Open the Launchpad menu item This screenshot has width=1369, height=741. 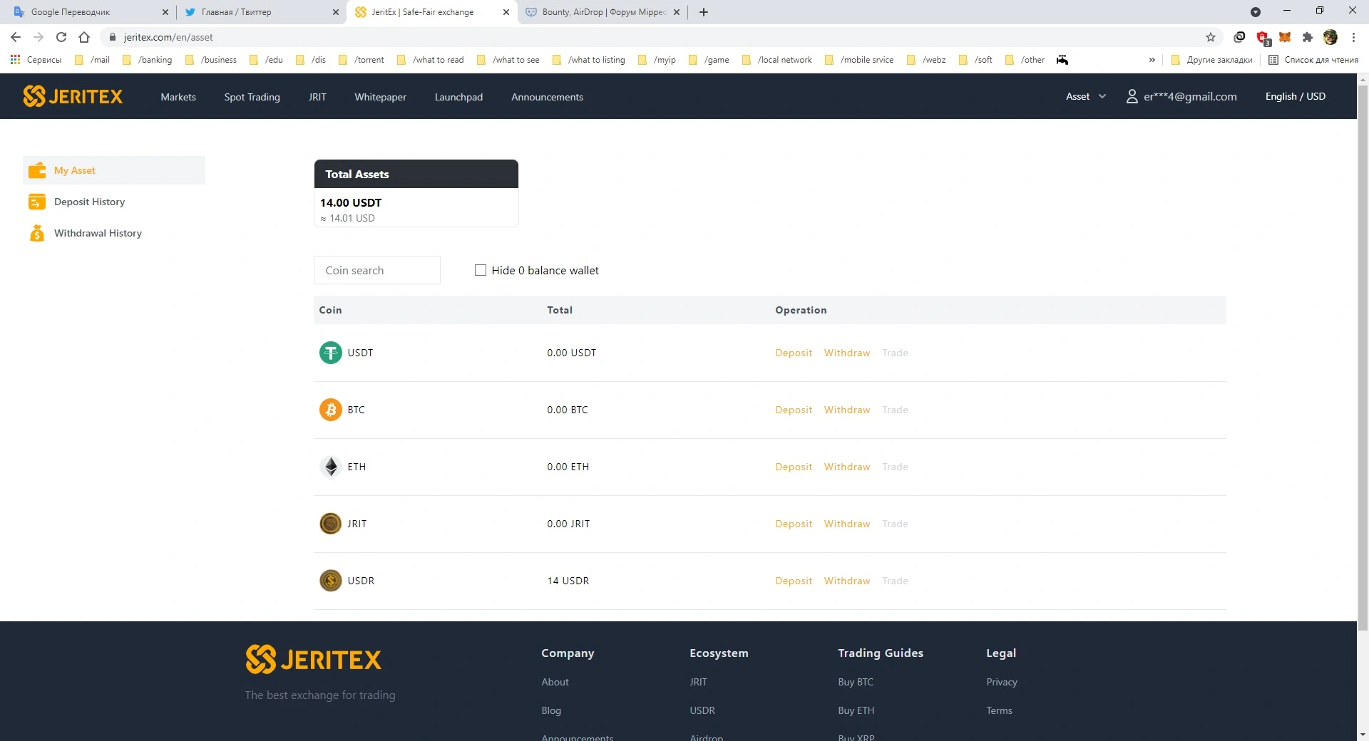(x=458, y=97)
